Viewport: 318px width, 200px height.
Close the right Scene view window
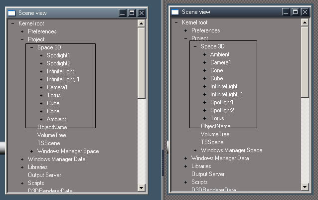305,12
